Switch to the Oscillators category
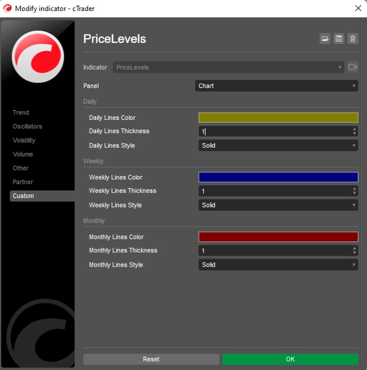The image size is (367, 370). pyautogui.click(x=28, y=127)
